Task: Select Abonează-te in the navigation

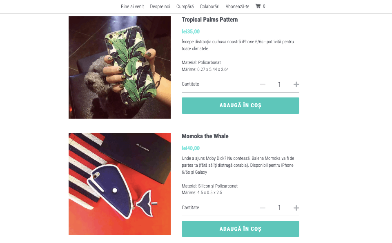Action: 237,7
